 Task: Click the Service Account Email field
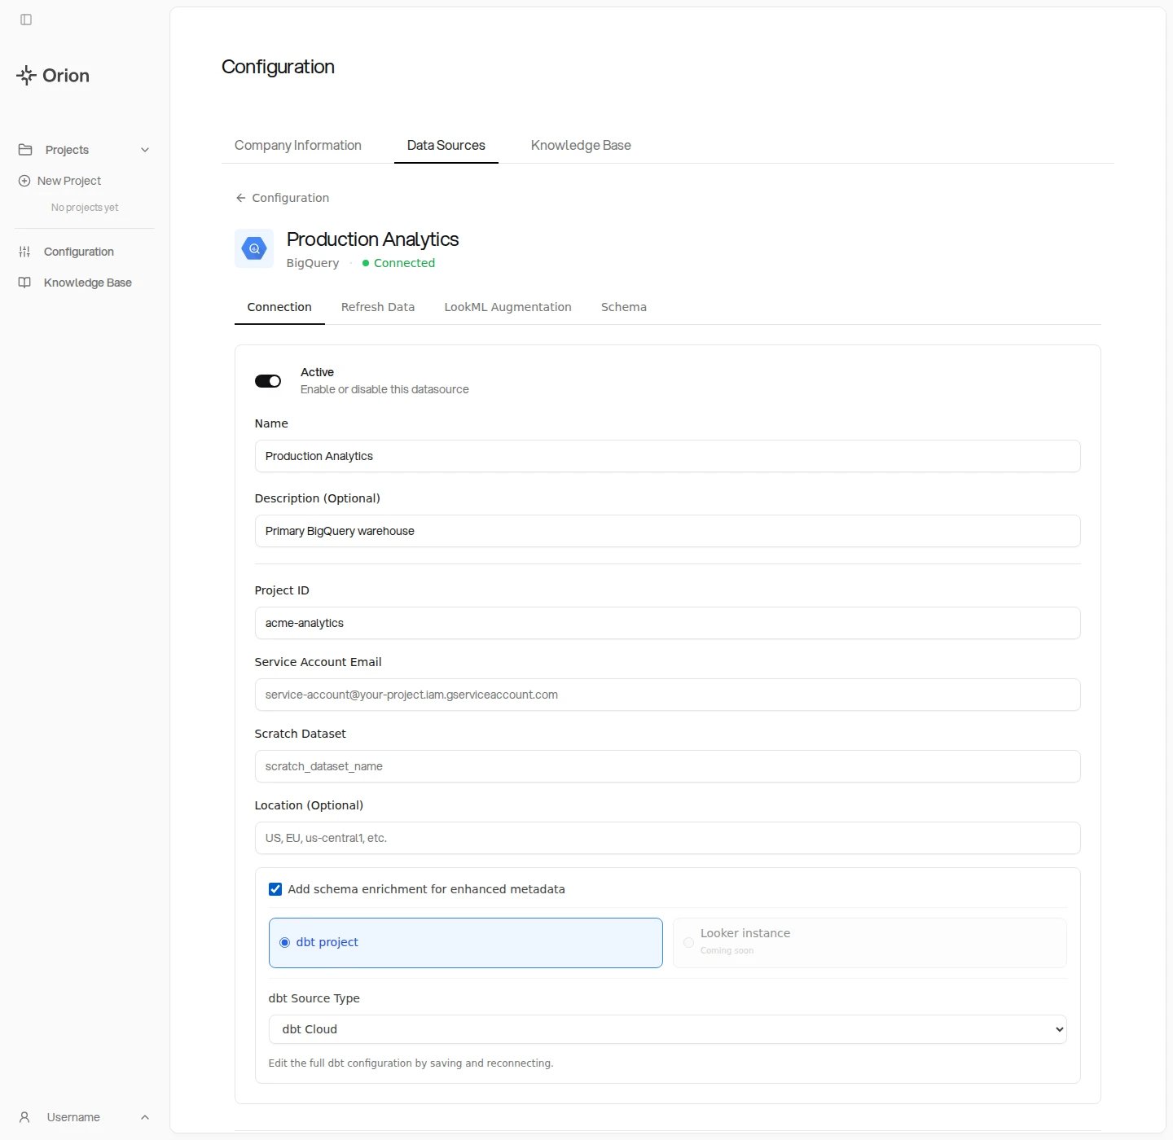coord(667,695)
